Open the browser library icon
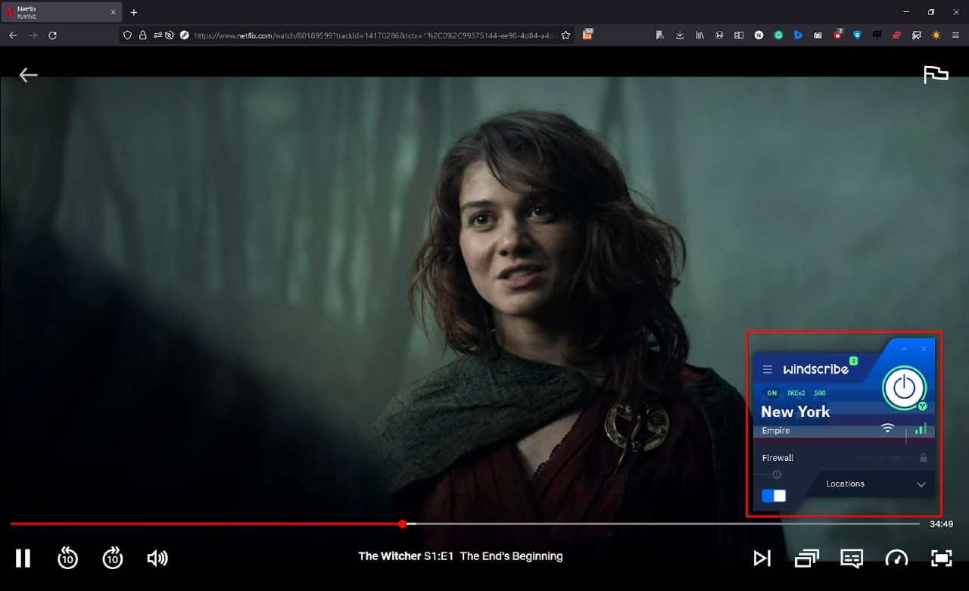 coord(699,35)
